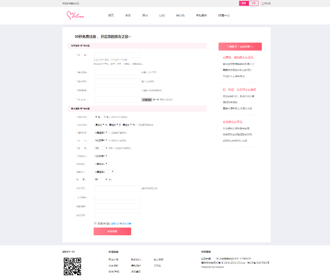Open 幸福案例 in the navigation bar
This screenshot has width=330, height=280.
click(x=201, y=15)
